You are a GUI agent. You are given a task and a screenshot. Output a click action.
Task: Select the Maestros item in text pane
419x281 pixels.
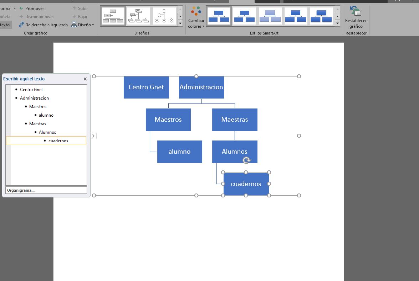click(x=38, y=107)
